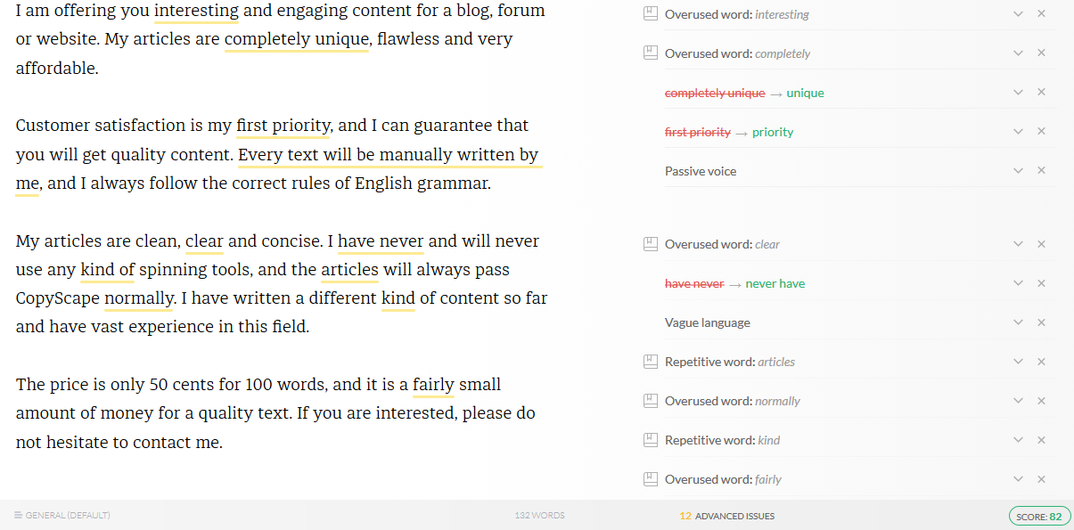
Task: Show the 132 words count details
Action: (539, 516)
